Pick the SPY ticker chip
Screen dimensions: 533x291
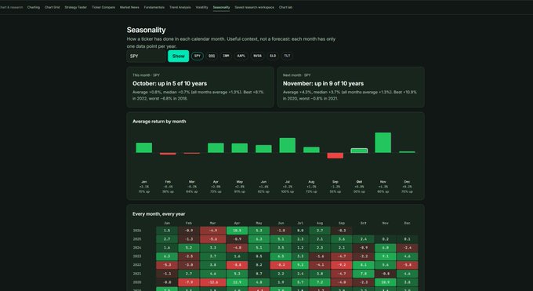tap(198, 56)
